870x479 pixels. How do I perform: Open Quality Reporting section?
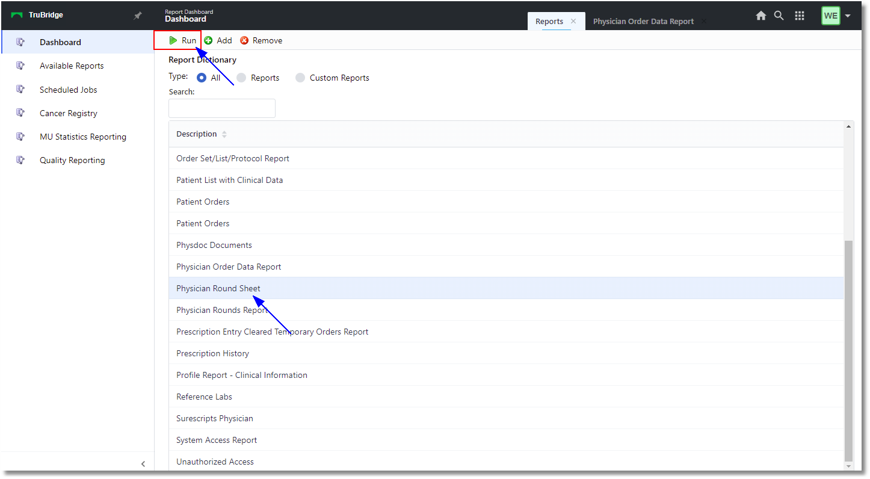tap(72, 160)
